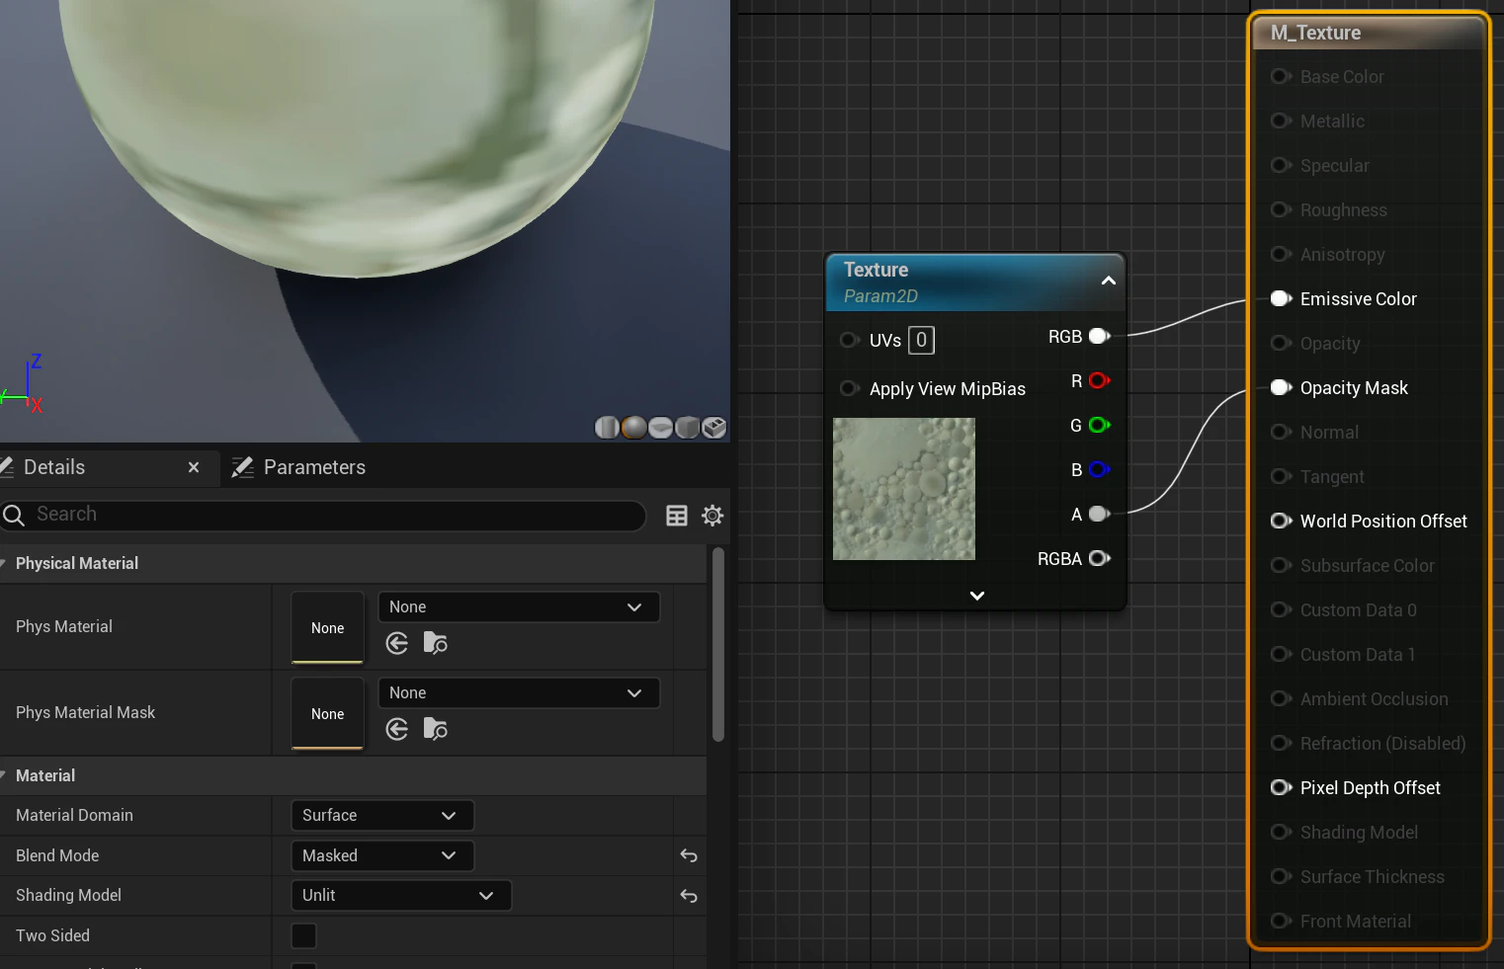
Task: Collapse the Texture node with top chevron
Action: [1109, 281]
